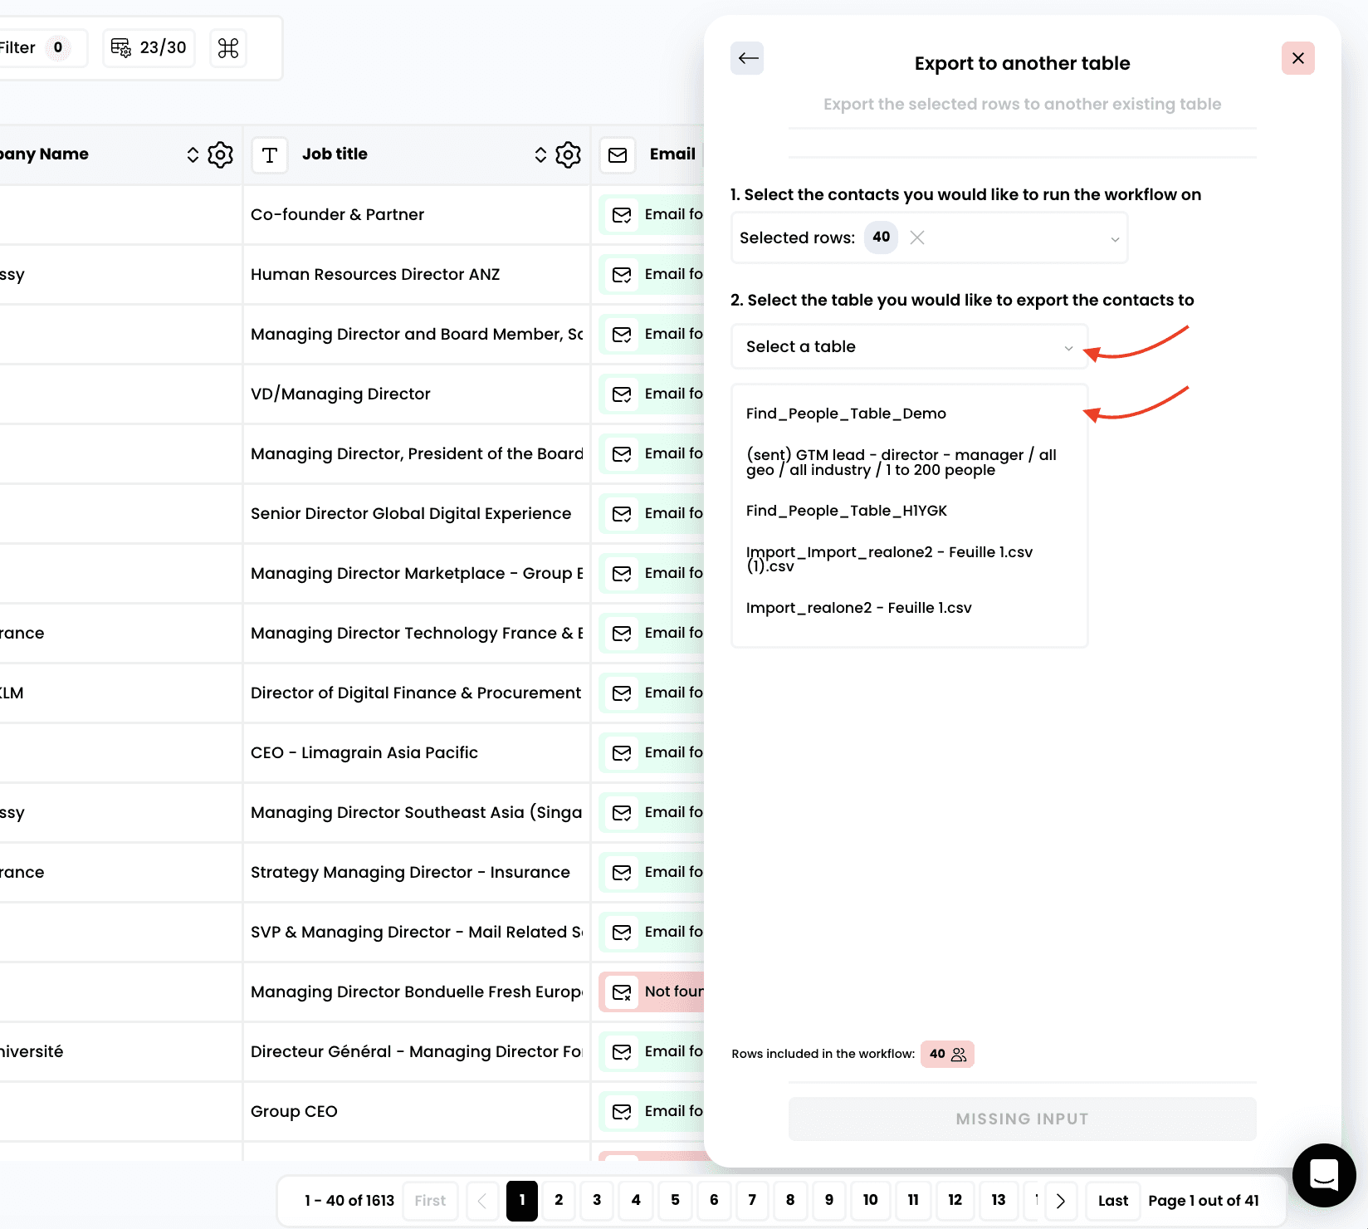Screen dimensions: 1368x1229
Task: Select the CEO - Limagrain Asia Pacific cell
Action: click(x=417, y=753)
